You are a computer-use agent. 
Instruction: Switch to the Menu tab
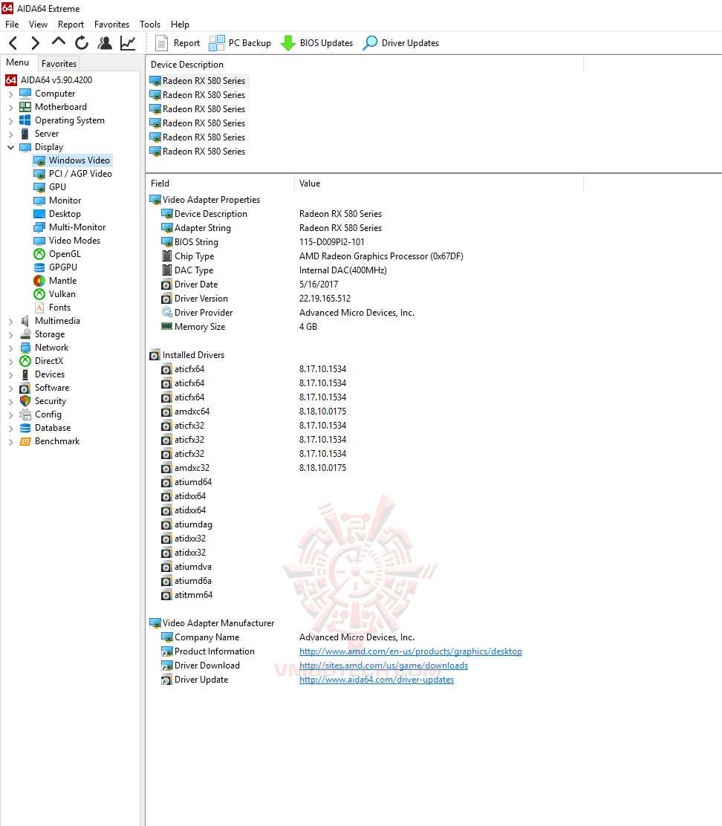[x=17, y=62]
